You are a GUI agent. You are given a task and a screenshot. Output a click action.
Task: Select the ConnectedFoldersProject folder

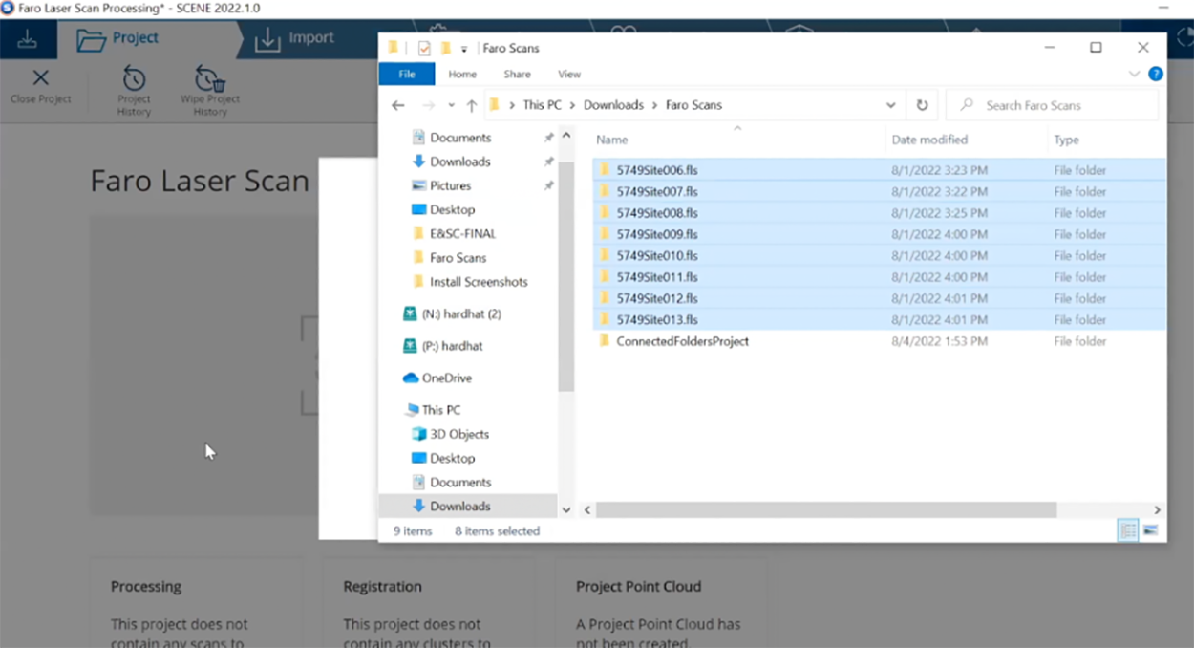coord(682,341)
